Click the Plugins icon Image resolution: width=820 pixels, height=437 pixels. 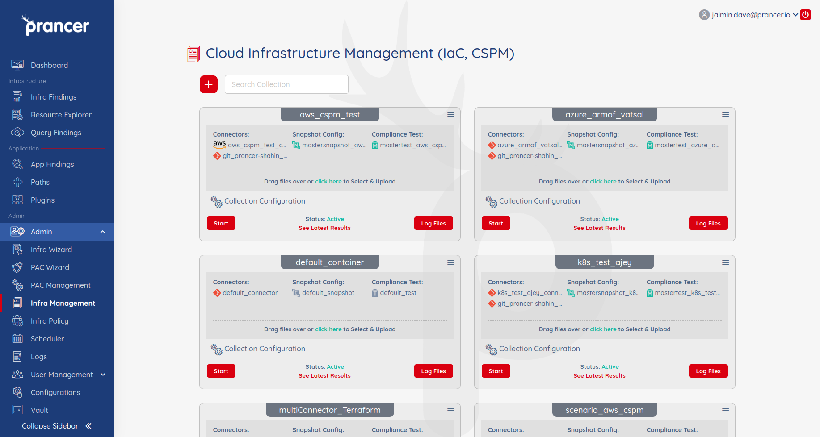click(x=17, y=200)
